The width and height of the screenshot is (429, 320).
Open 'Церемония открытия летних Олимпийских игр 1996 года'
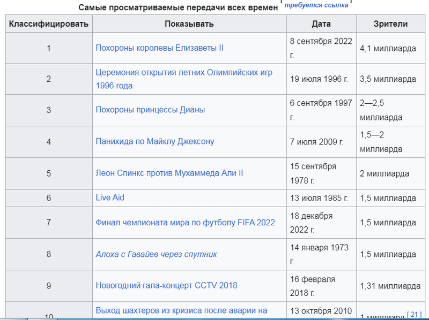click(x=184, y=79)
